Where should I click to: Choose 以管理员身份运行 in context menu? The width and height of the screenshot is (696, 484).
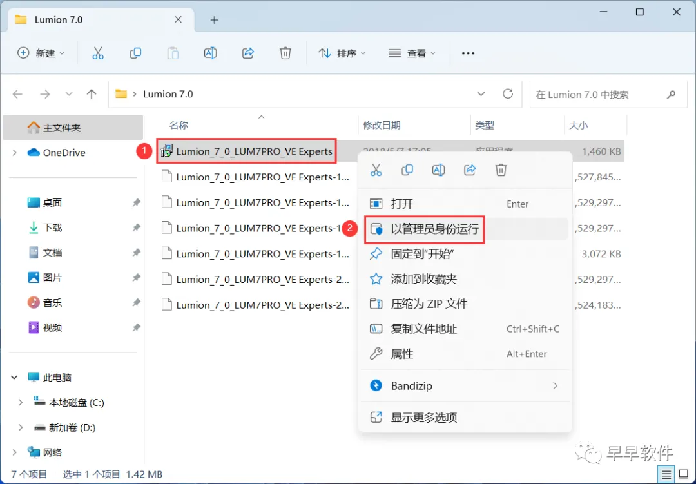tap(465, 229)
